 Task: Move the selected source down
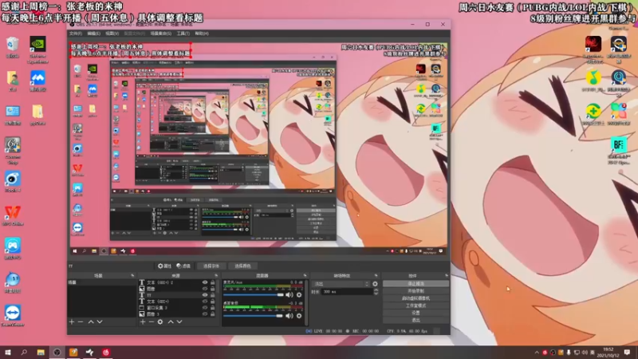(179, 322)
